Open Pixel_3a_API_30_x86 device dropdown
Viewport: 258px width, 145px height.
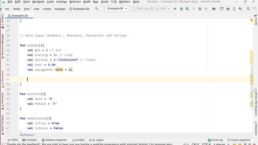(x=151, y=8)
